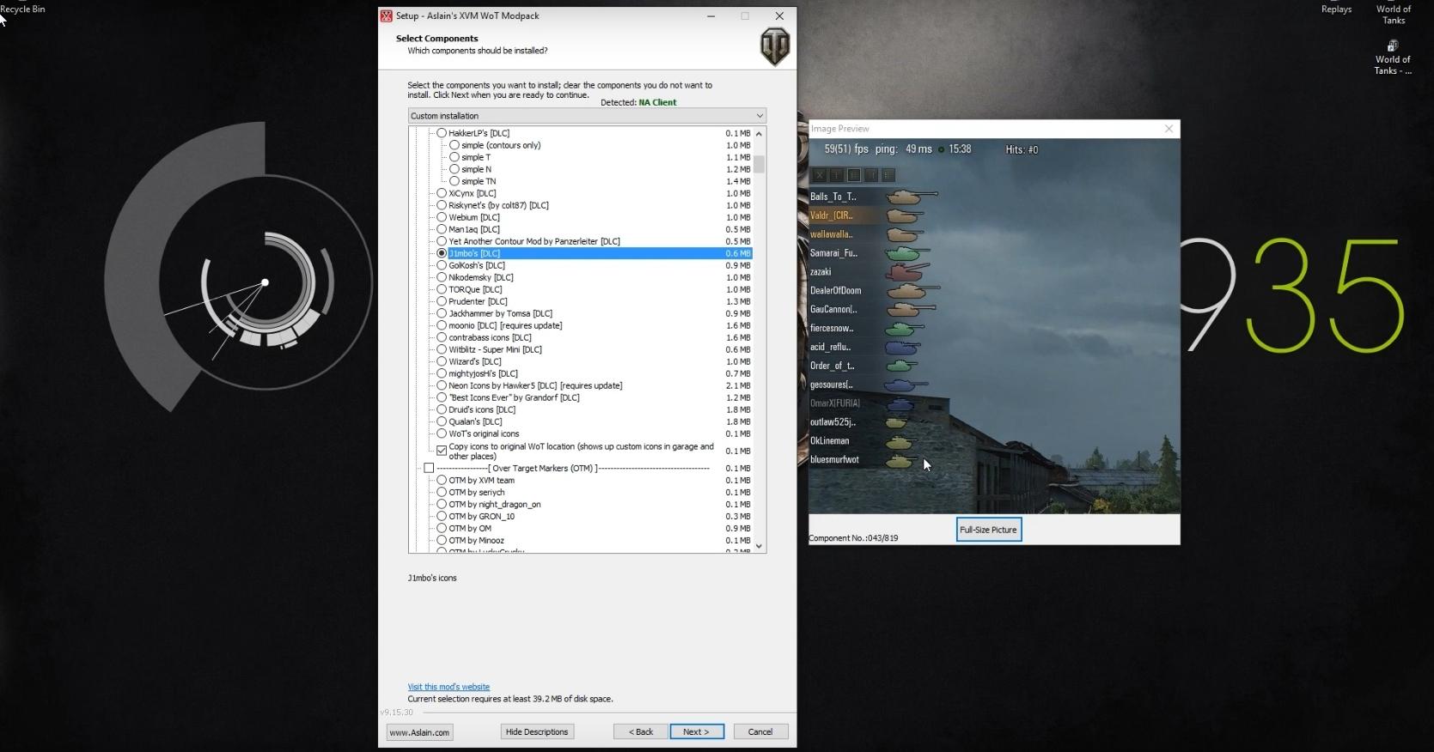1434x752 pixels.
Task: Click moonio [DLC] [requires update] entry
Action: click(x=505, y=325)
